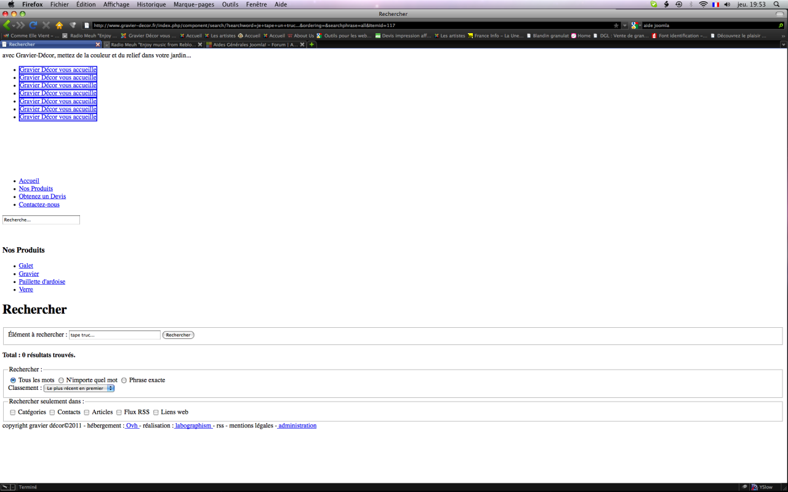Reload the page with the blue refresh icon
The image size is (788, 492).
[33, 25]
